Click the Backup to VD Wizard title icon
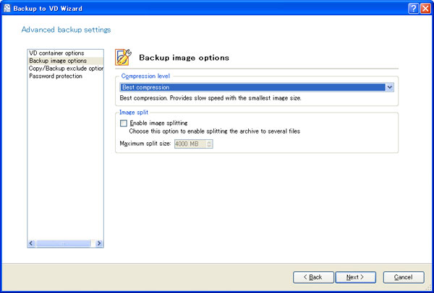Image resolution: width=434 pixels, height=293 pixels. coord(7,7)
